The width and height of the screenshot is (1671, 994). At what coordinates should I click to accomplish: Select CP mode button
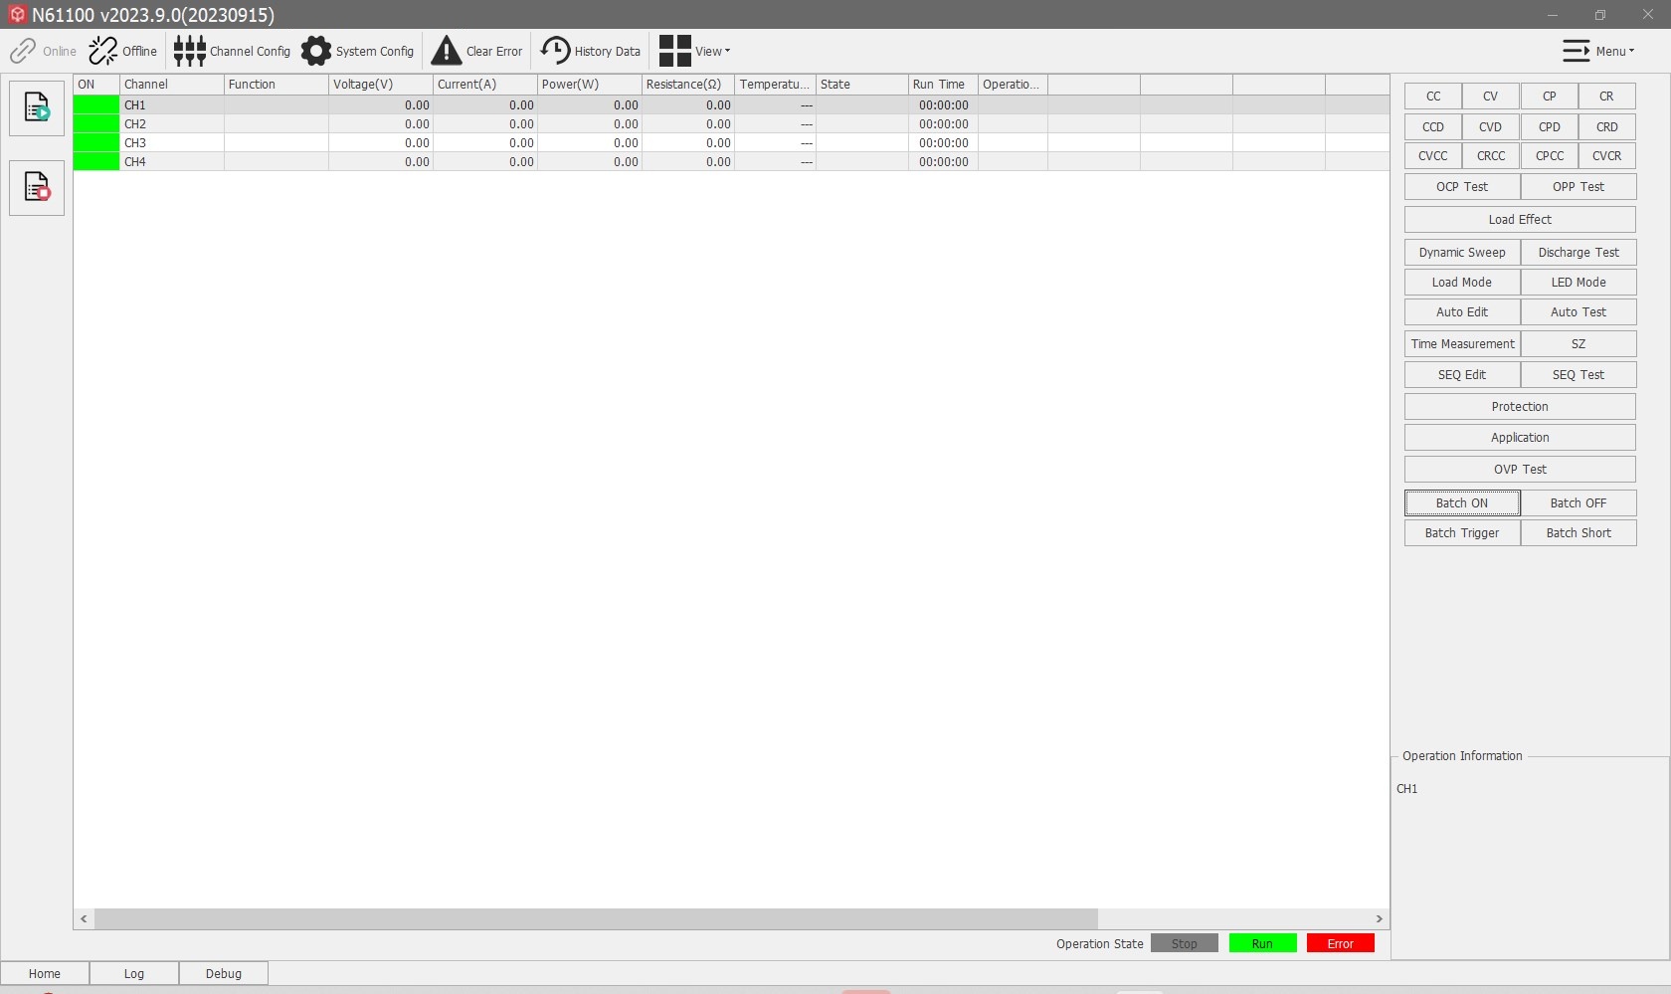tap(1550, 97)
